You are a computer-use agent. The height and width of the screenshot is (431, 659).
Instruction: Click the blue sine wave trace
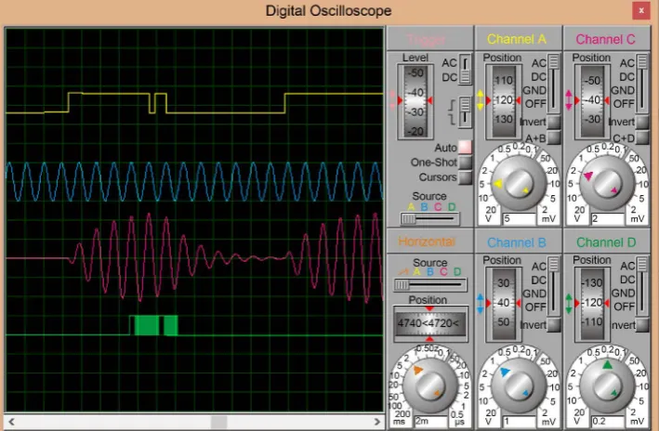193,181
